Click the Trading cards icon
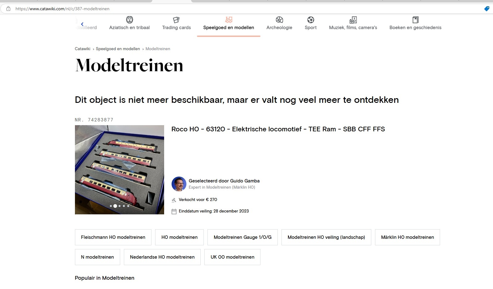Viewport: 493px width, 289px height. 176,20
